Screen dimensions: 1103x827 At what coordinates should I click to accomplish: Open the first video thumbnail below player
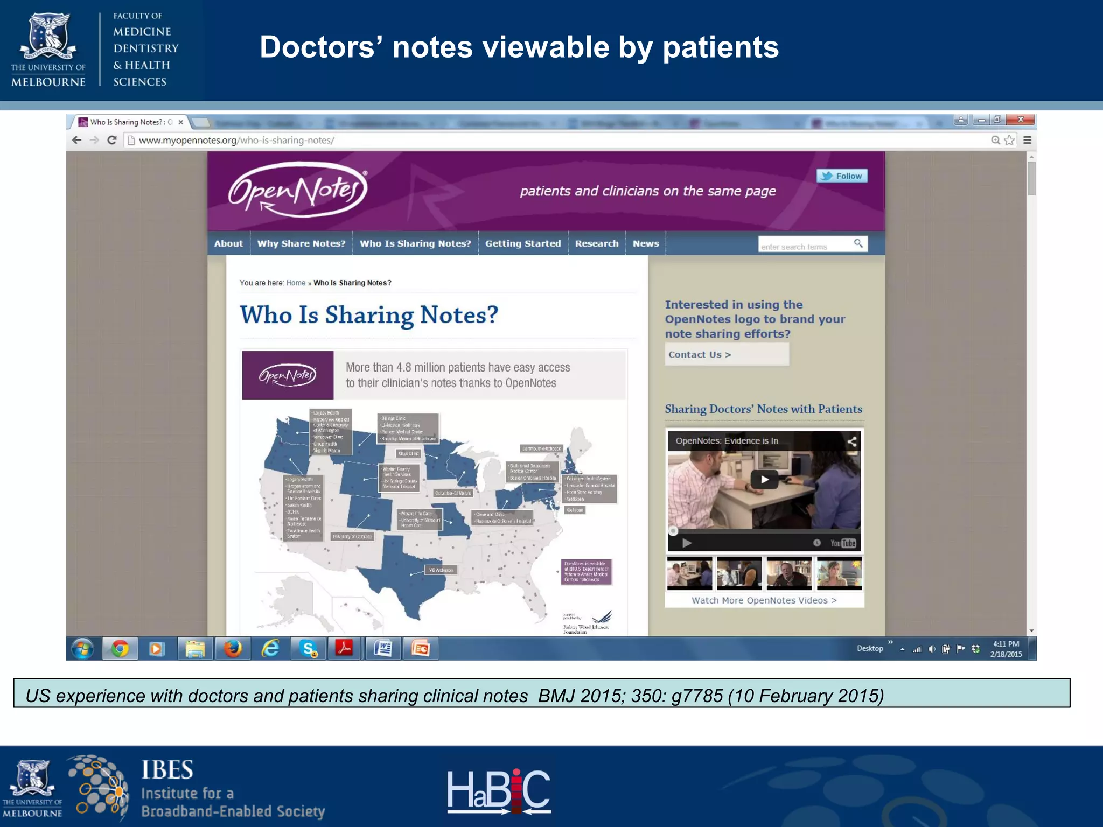click(689, 573)
